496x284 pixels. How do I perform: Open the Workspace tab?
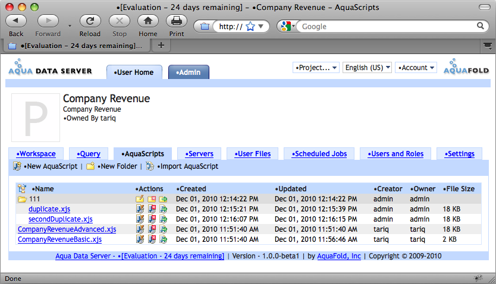(x=36, y=154)
